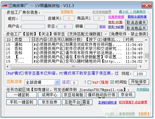Click 刷新全部数据 link

137,17
